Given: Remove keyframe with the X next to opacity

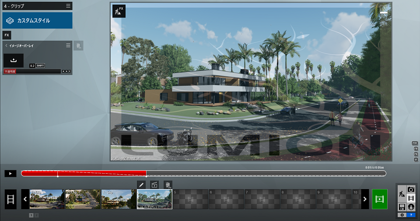Looking at the screenshot, I should [x=70, y=71].
